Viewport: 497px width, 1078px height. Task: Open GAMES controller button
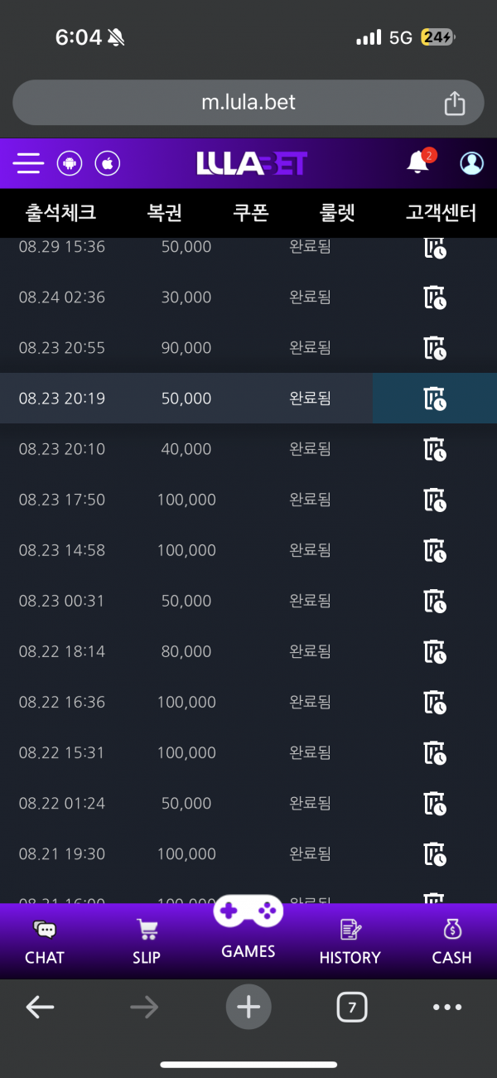point(248,926)
